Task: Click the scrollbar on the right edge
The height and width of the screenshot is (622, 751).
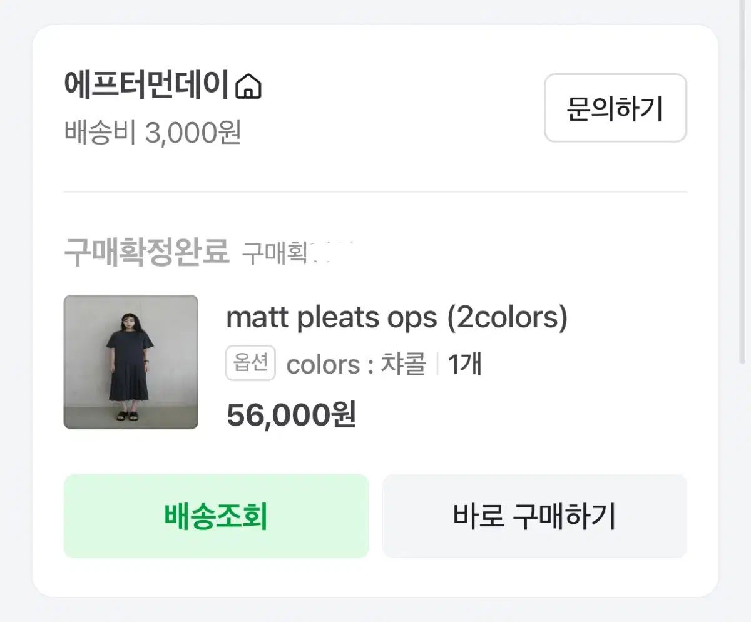Action: click(743, 188)
